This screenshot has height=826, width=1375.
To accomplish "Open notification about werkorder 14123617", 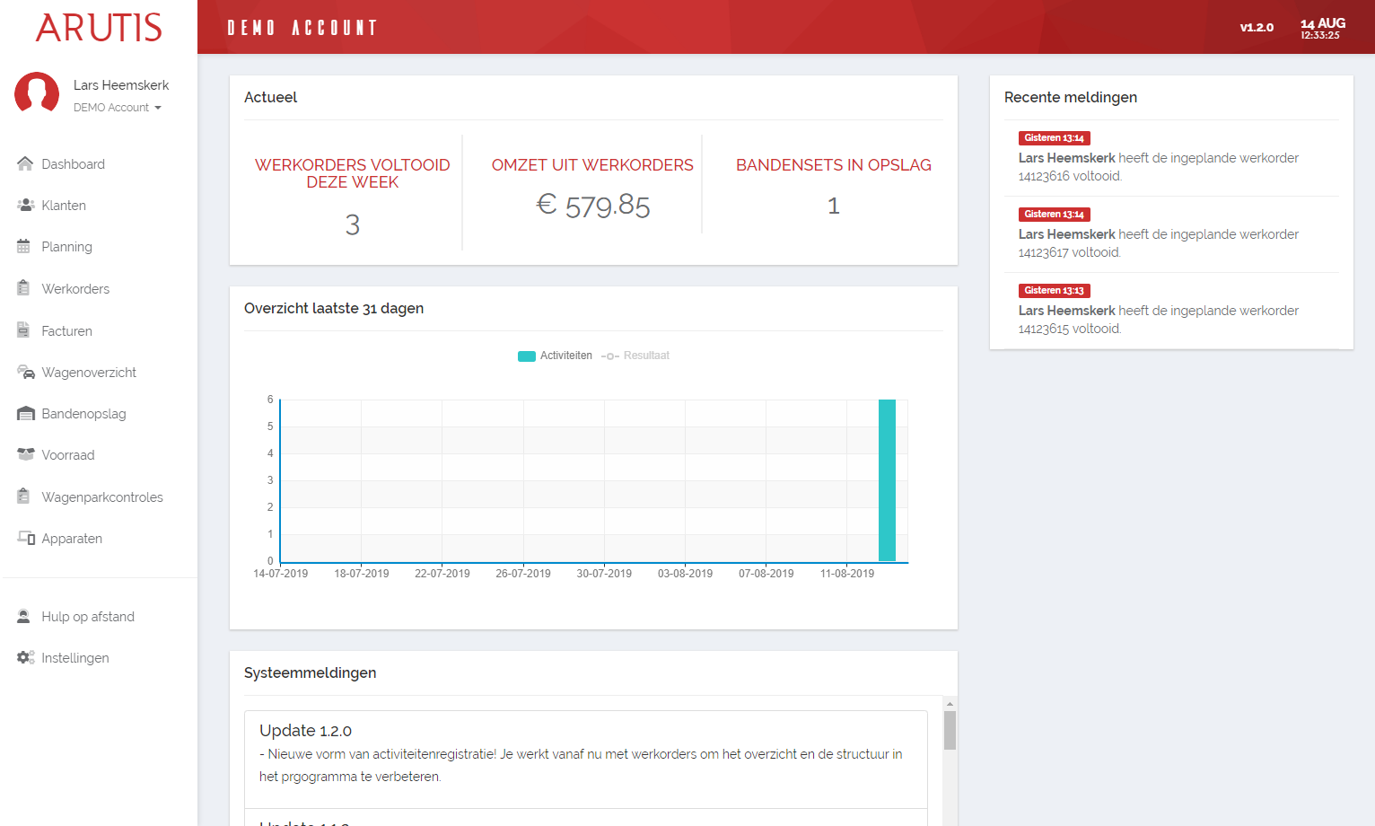I will click(1171, 234).
